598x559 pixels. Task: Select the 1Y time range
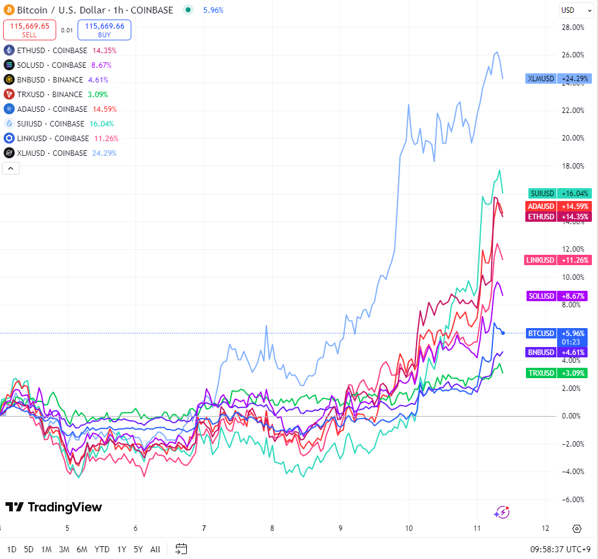coord(122,549)
